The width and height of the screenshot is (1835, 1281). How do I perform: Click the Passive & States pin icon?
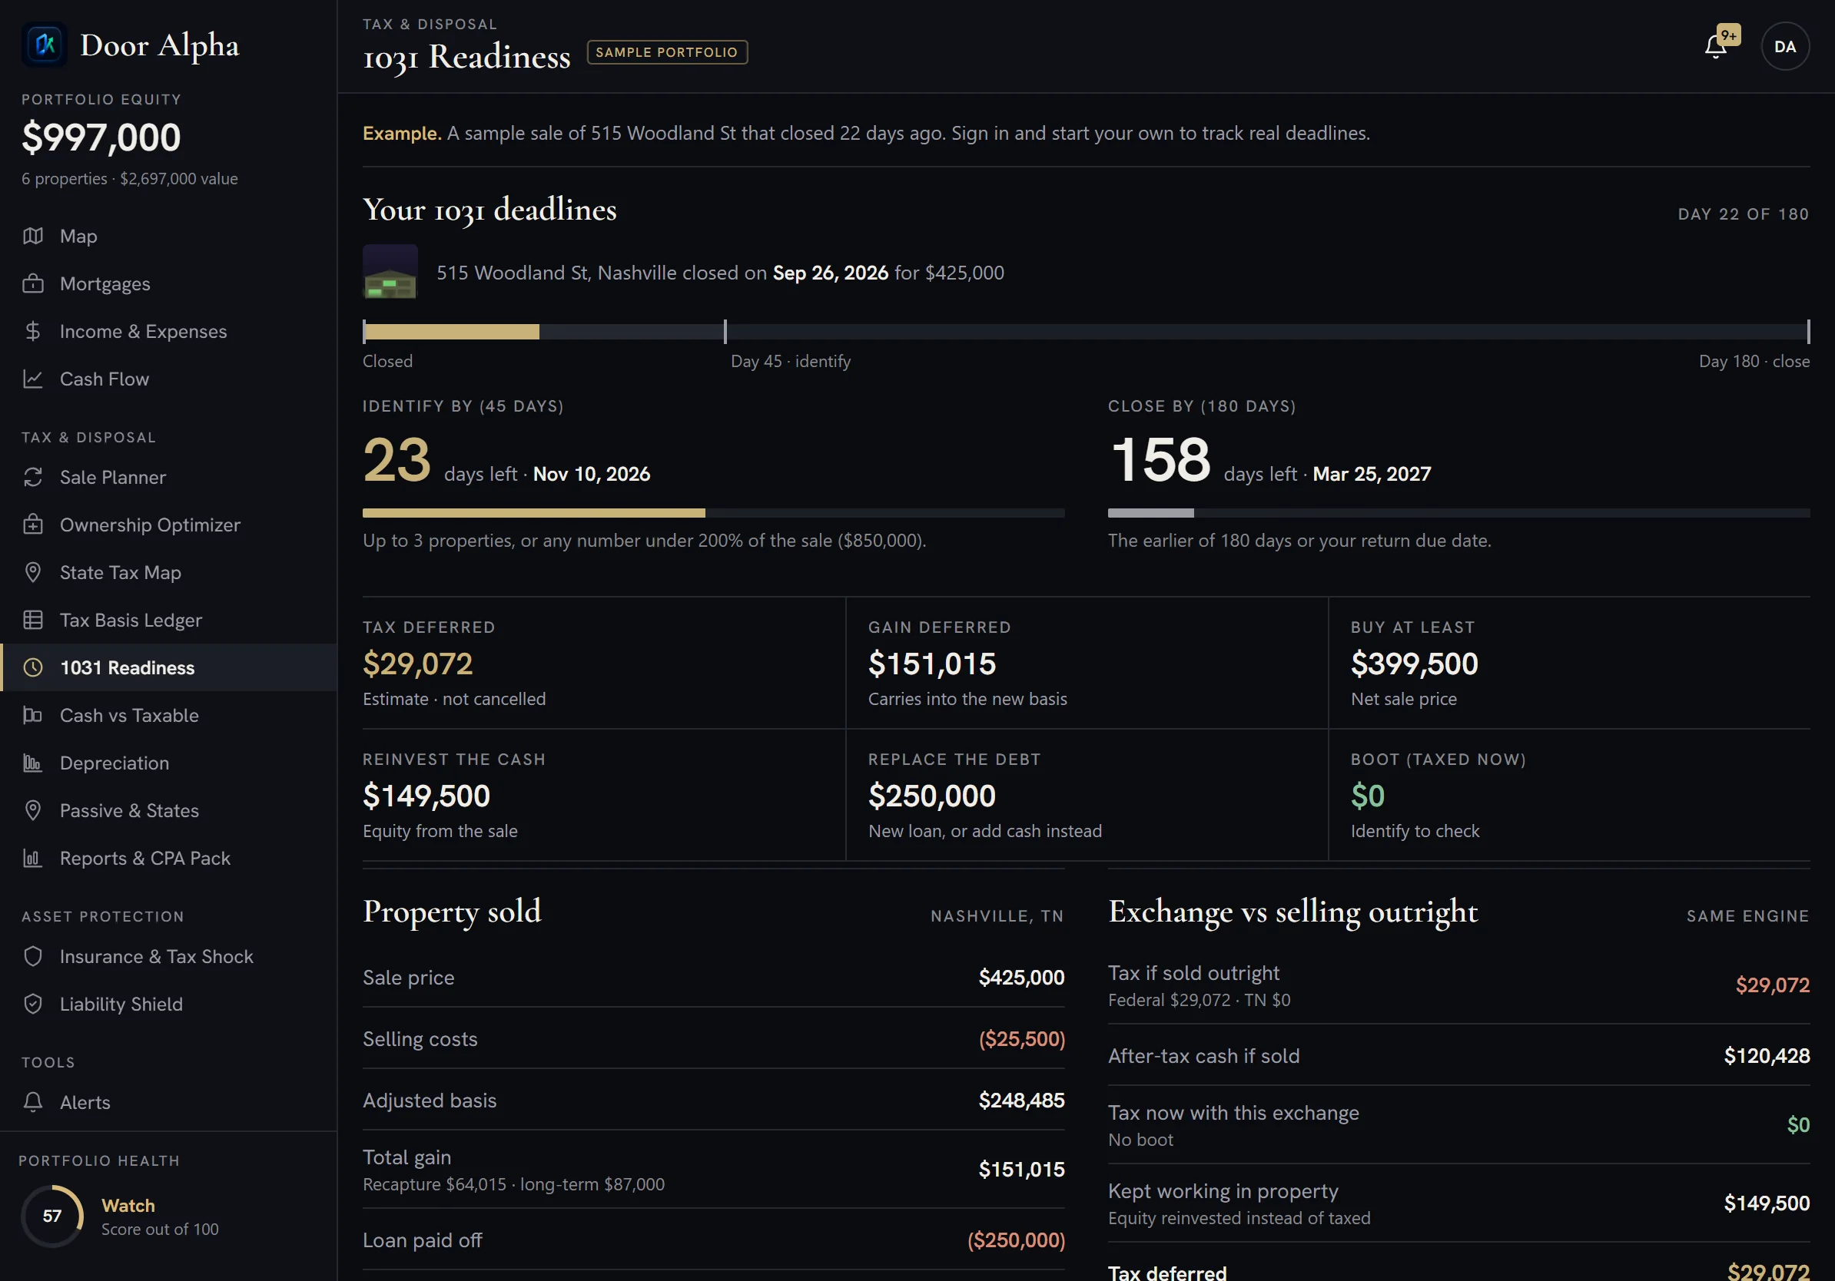[x=33, y=810]
